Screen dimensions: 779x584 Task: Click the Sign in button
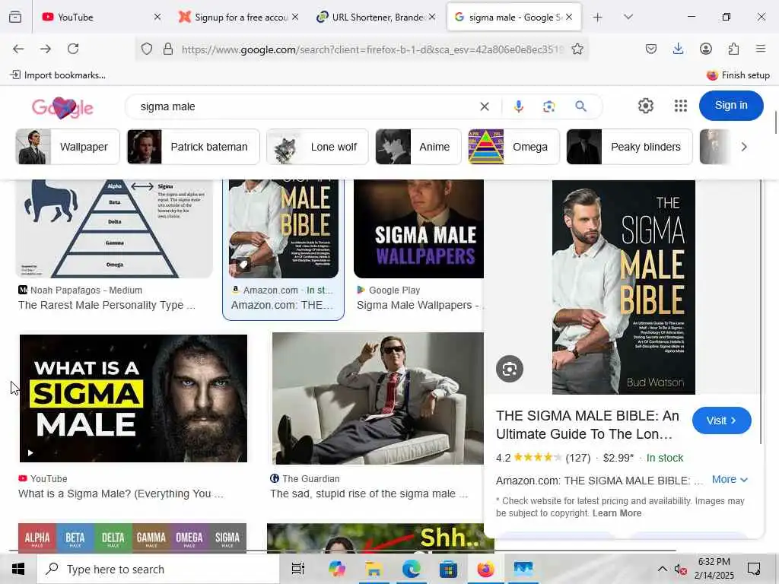click(731, 105)
